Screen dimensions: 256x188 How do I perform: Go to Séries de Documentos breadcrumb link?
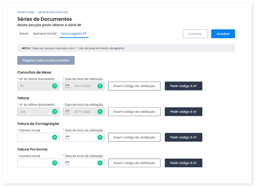(51, 12)
